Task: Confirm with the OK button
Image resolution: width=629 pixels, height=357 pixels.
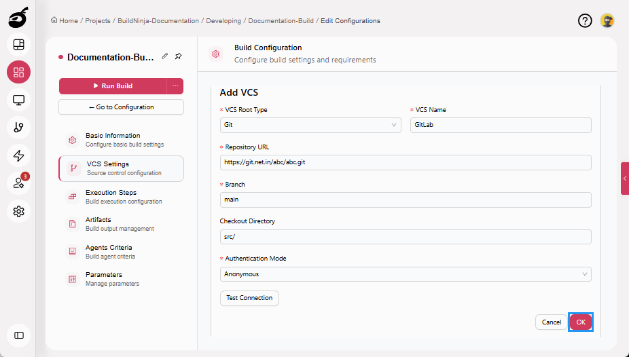Action: click(x=581, y=322)
